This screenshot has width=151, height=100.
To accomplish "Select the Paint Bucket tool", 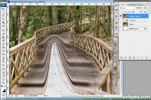I will coord(3,47).
